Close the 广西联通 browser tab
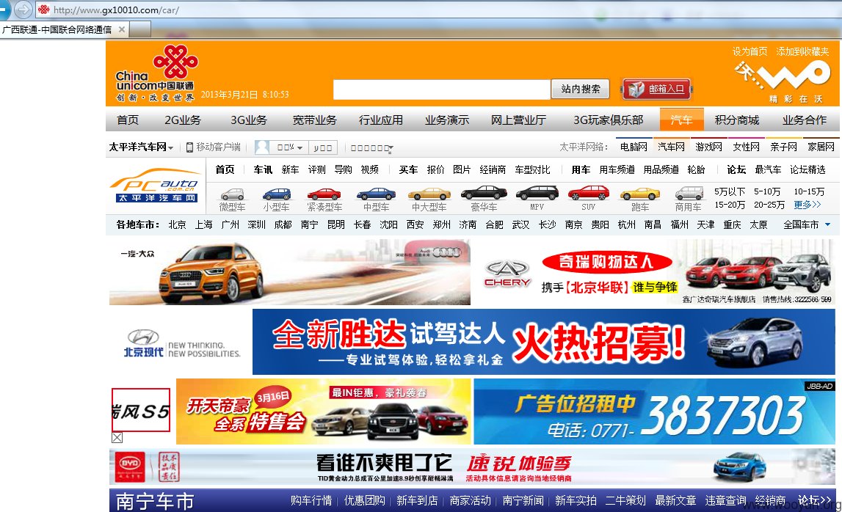This screenshot has width=842, height=512. 122,29
